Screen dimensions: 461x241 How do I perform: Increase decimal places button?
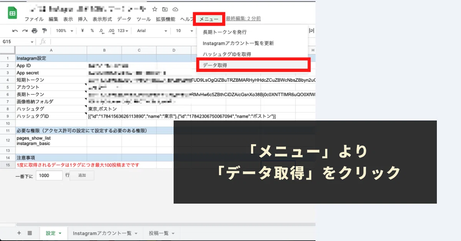[x=111, y=31]
